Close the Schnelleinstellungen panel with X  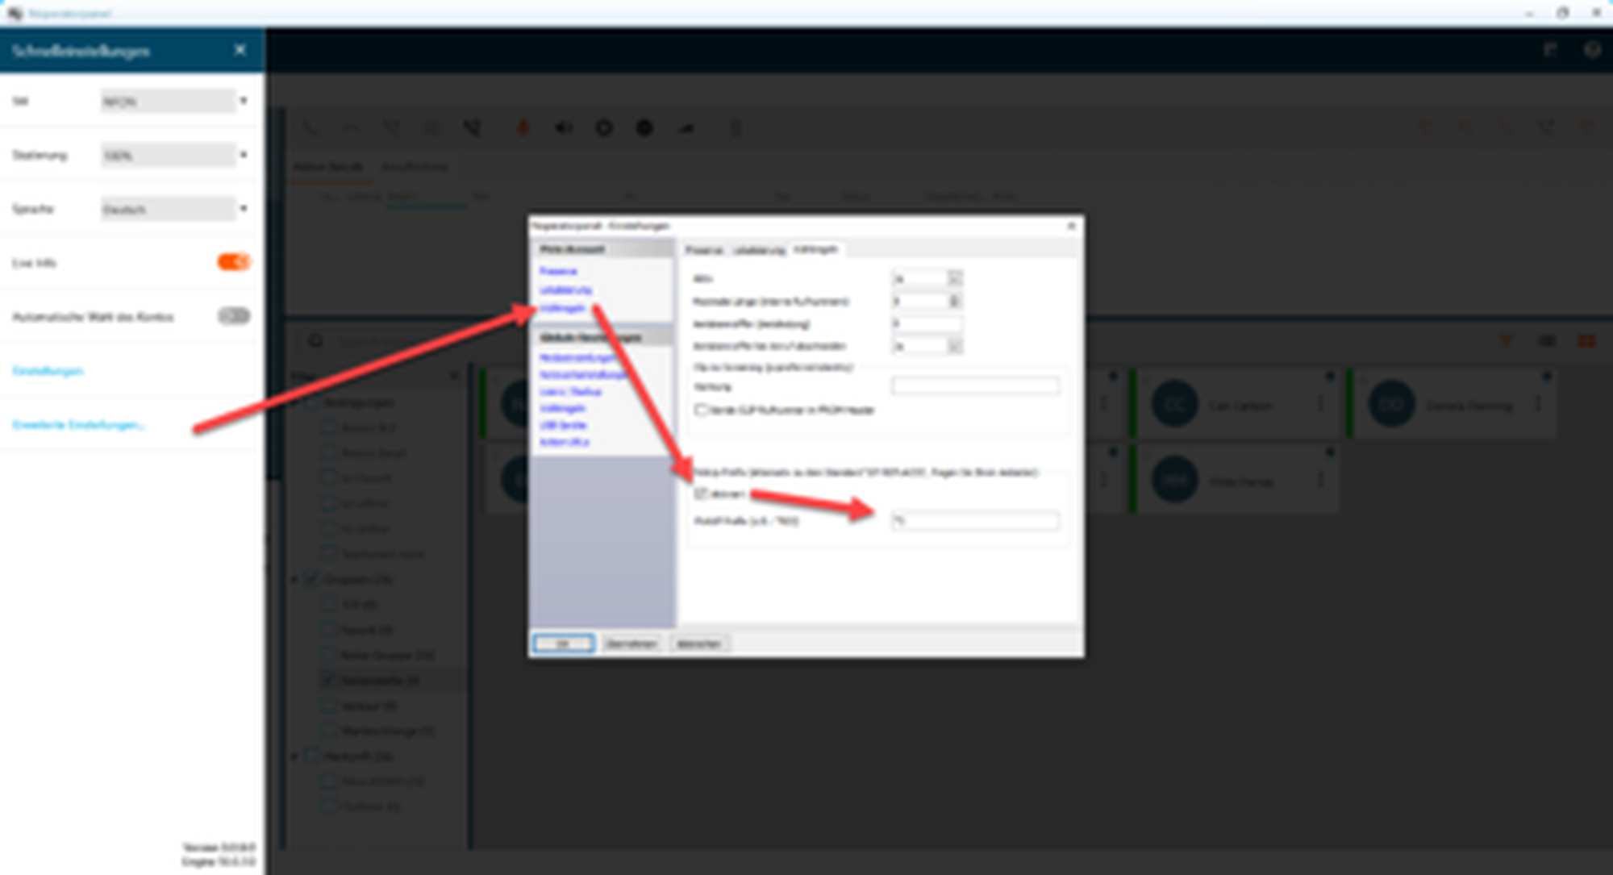click(240, 50)
